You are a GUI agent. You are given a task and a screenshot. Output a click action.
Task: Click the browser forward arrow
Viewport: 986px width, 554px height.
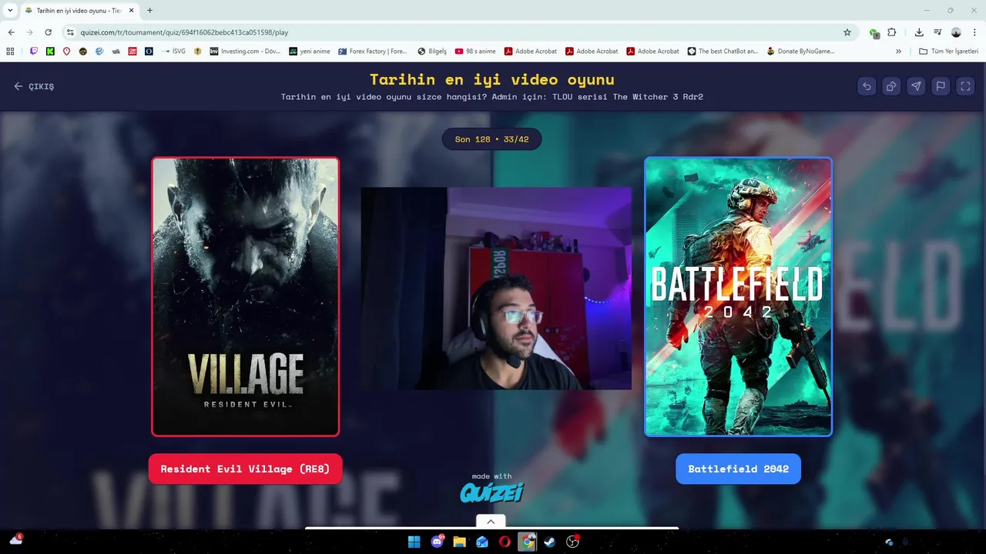pyautogui.click(x=29, y=32)
